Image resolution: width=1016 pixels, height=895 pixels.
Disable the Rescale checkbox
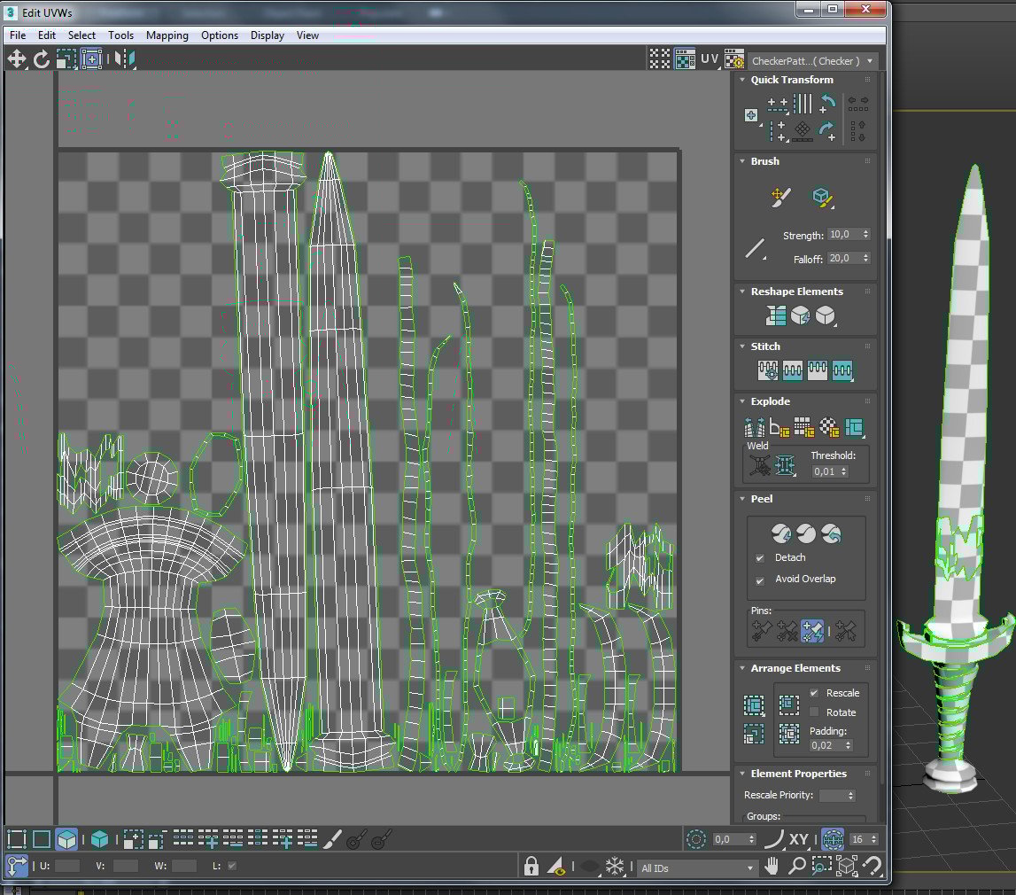point(814,693)
